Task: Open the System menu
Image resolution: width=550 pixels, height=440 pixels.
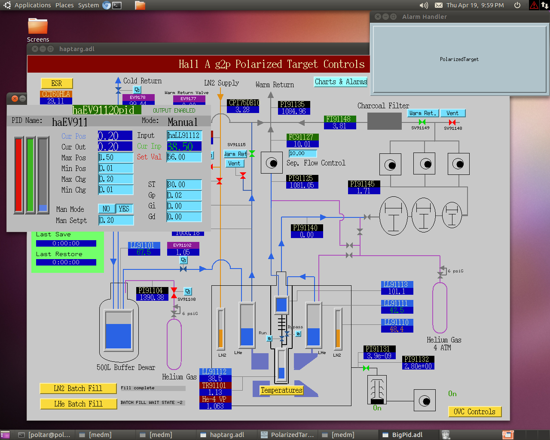Action: tap(89, 5)
